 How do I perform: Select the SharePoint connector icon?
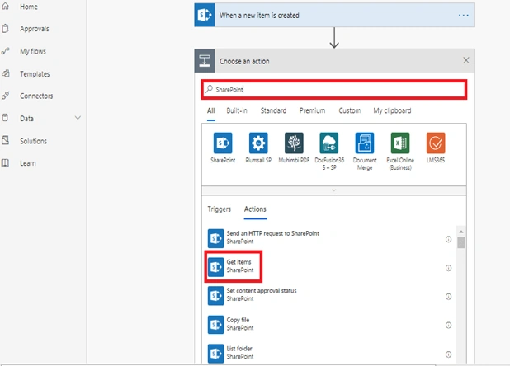223,143
